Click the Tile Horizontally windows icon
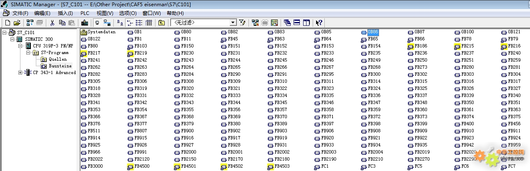Image resolution: width=530 pixels, height=171 pixels. 296,22
